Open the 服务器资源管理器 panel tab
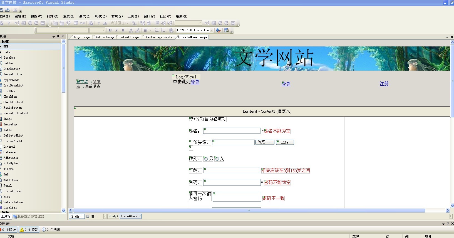The height and width of the screenshot is (238, 454). click(x=29, y=216)
